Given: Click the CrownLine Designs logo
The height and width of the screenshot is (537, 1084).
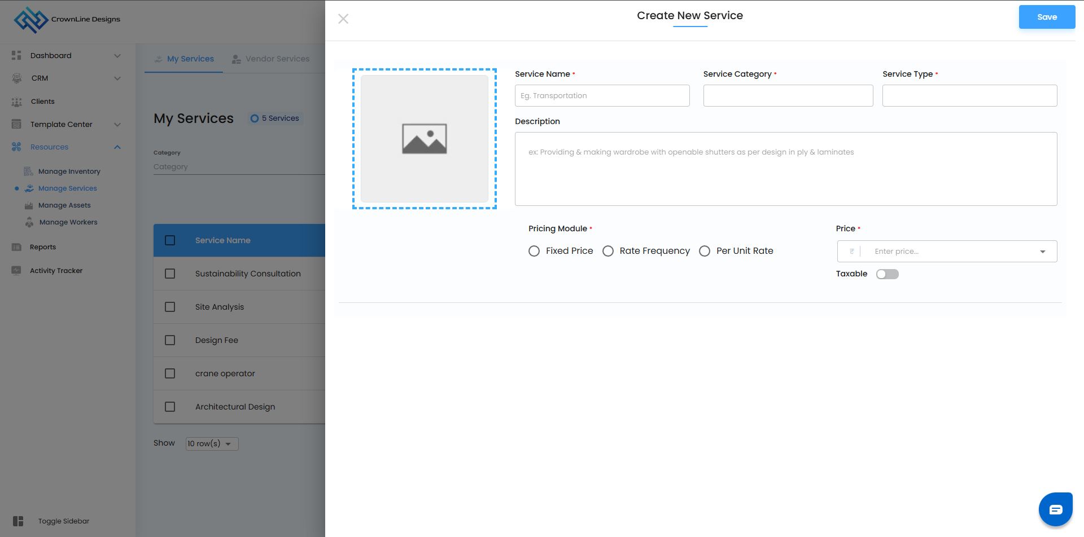Looking at the screenshot, I should click(x=31, y=20).
